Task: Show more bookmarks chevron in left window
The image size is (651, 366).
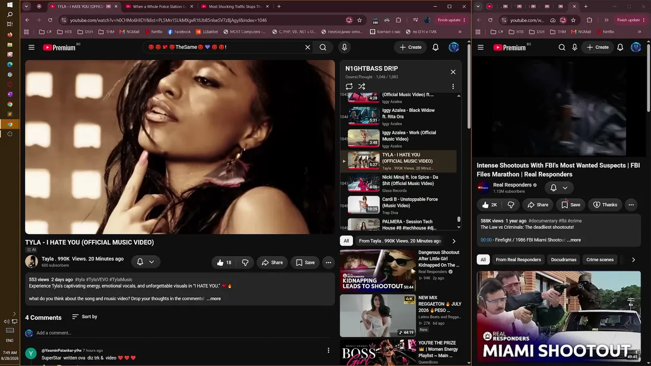Action: pos(460,32)
